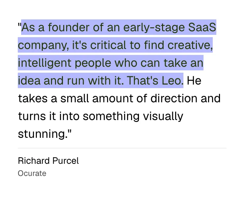
Task: Click the highlighted name "Leo"
Action: click(x=171, y=81)
